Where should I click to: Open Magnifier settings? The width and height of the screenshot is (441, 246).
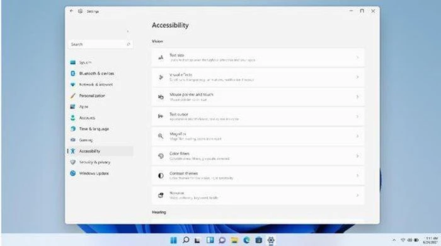pyautogui.click(x=258, y=136)
